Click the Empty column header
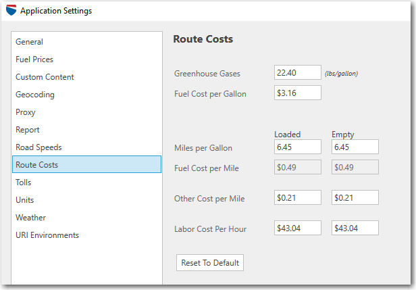The width and height of the screenshot is (416, 290). point(343,135)
